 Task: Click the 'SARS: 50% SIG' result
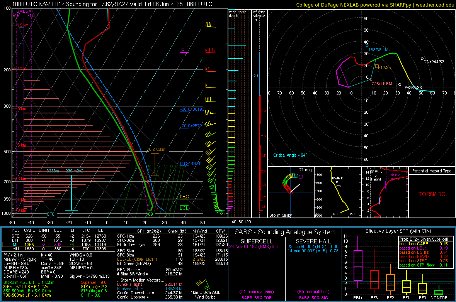coord(313,298)
